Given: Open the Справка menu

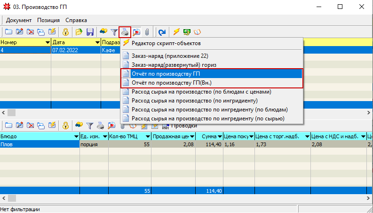Looking at the screenshot, I should 76,20.
